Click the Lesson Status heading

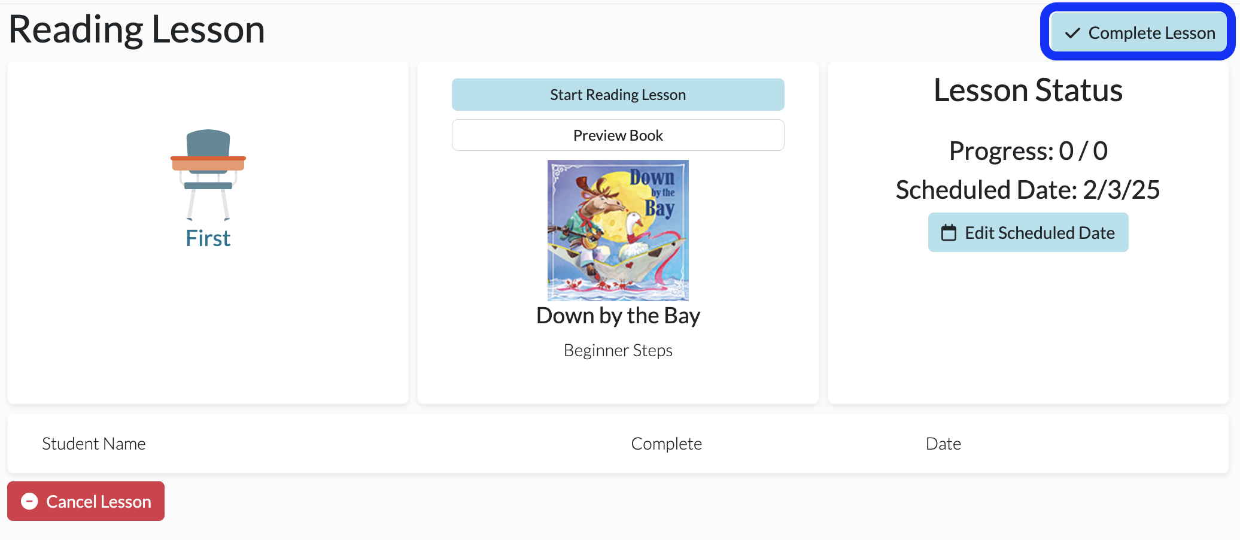(1028, 90)
